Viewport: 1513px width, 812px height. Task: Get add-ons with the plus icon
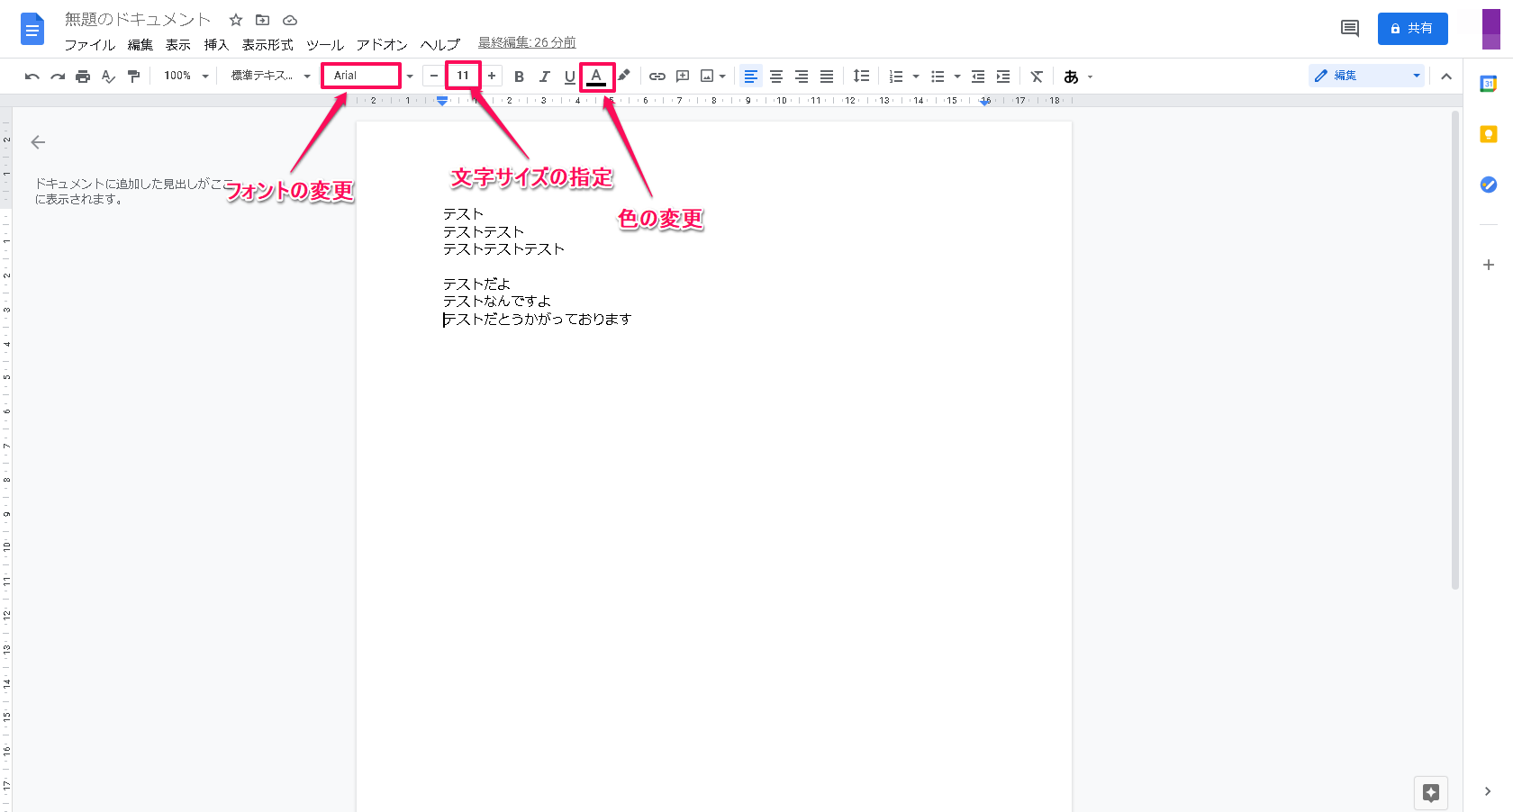point(1488,265)
